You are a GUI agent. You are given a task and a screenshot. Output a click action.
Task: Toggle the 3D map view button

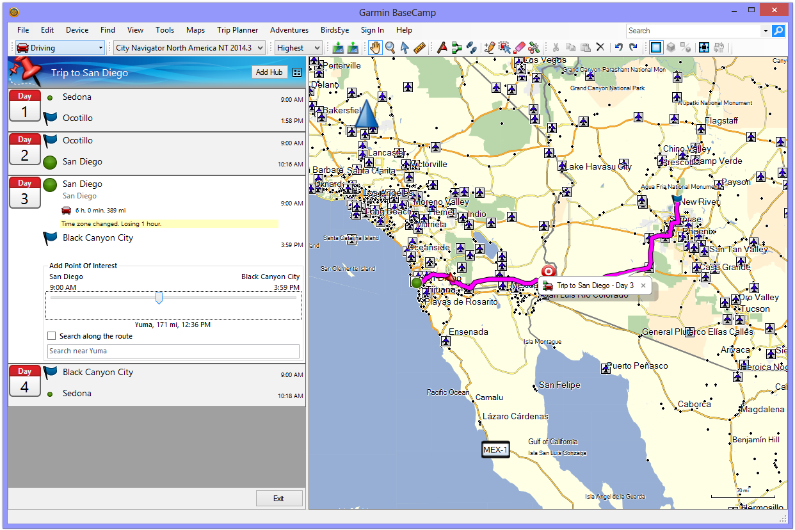point(670,47)
